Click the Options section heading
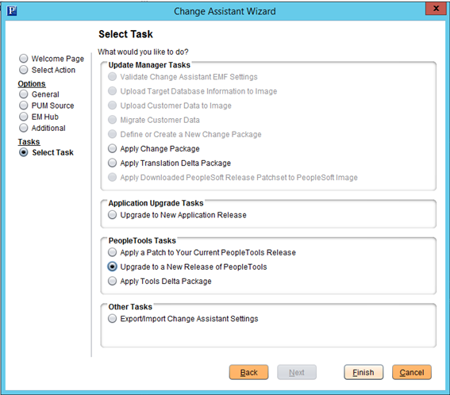450x395 pixels. [x=32, y=84]
